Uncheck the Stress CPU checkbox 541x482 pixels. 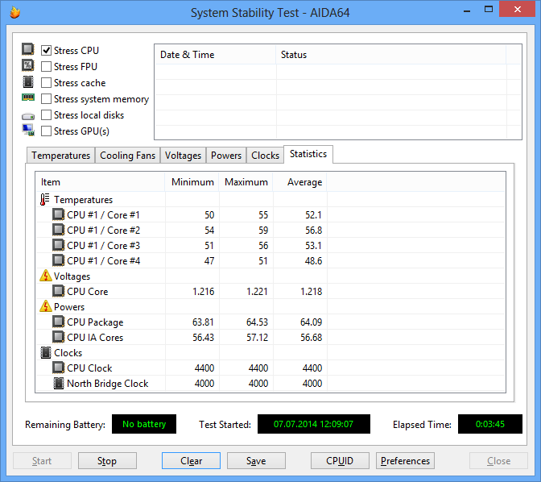coord(46,51)
